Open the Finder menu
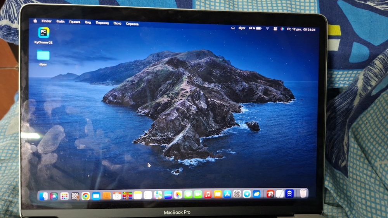 pos(47,21)
